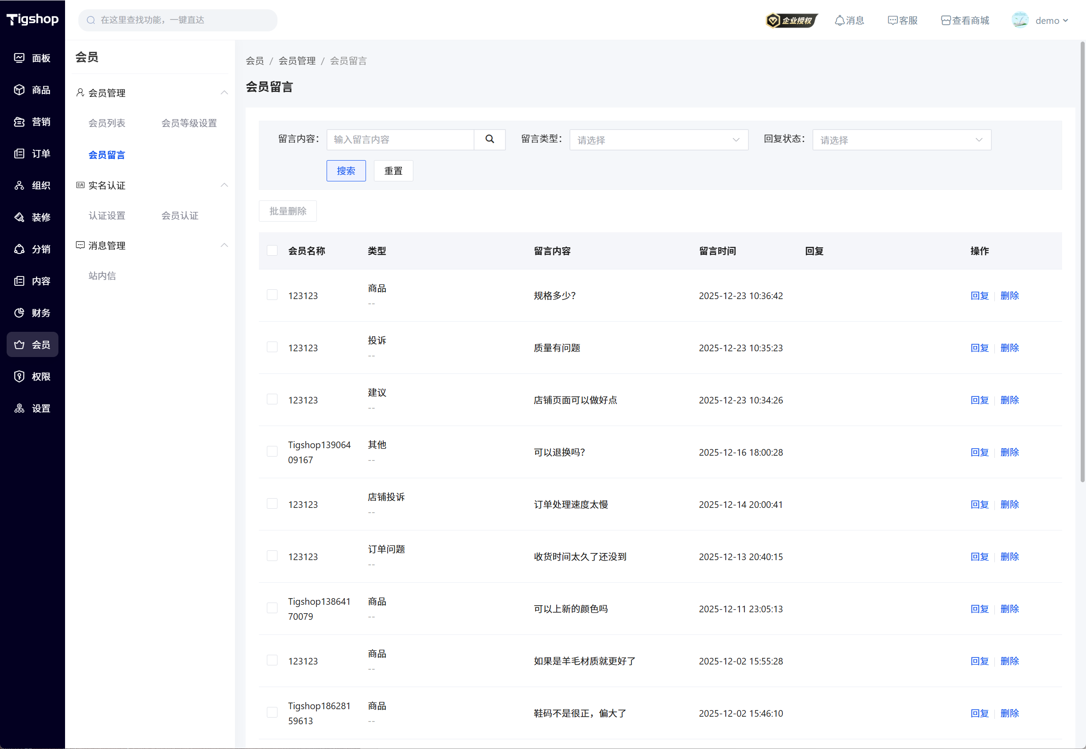
Task: Open the 商品 products cube icon
Action: coord(19,90)
